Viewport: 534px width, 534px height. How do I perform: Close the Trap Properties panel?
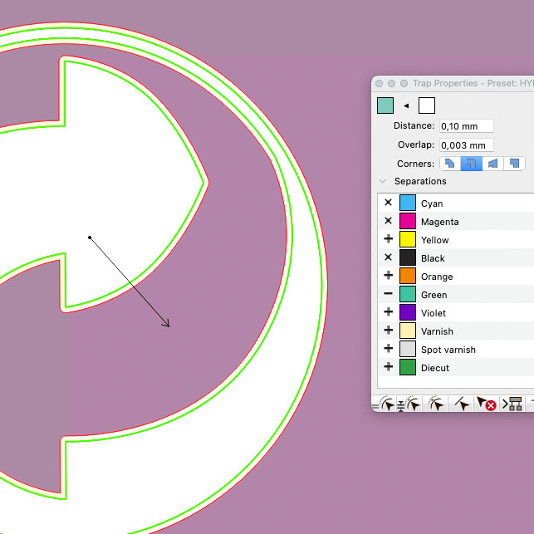(x=379, y=83)
